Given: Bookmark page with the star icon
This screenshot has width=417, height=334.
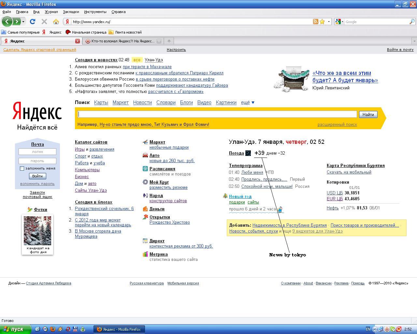Looking at the screenshot, I should (x=322, y=22).
